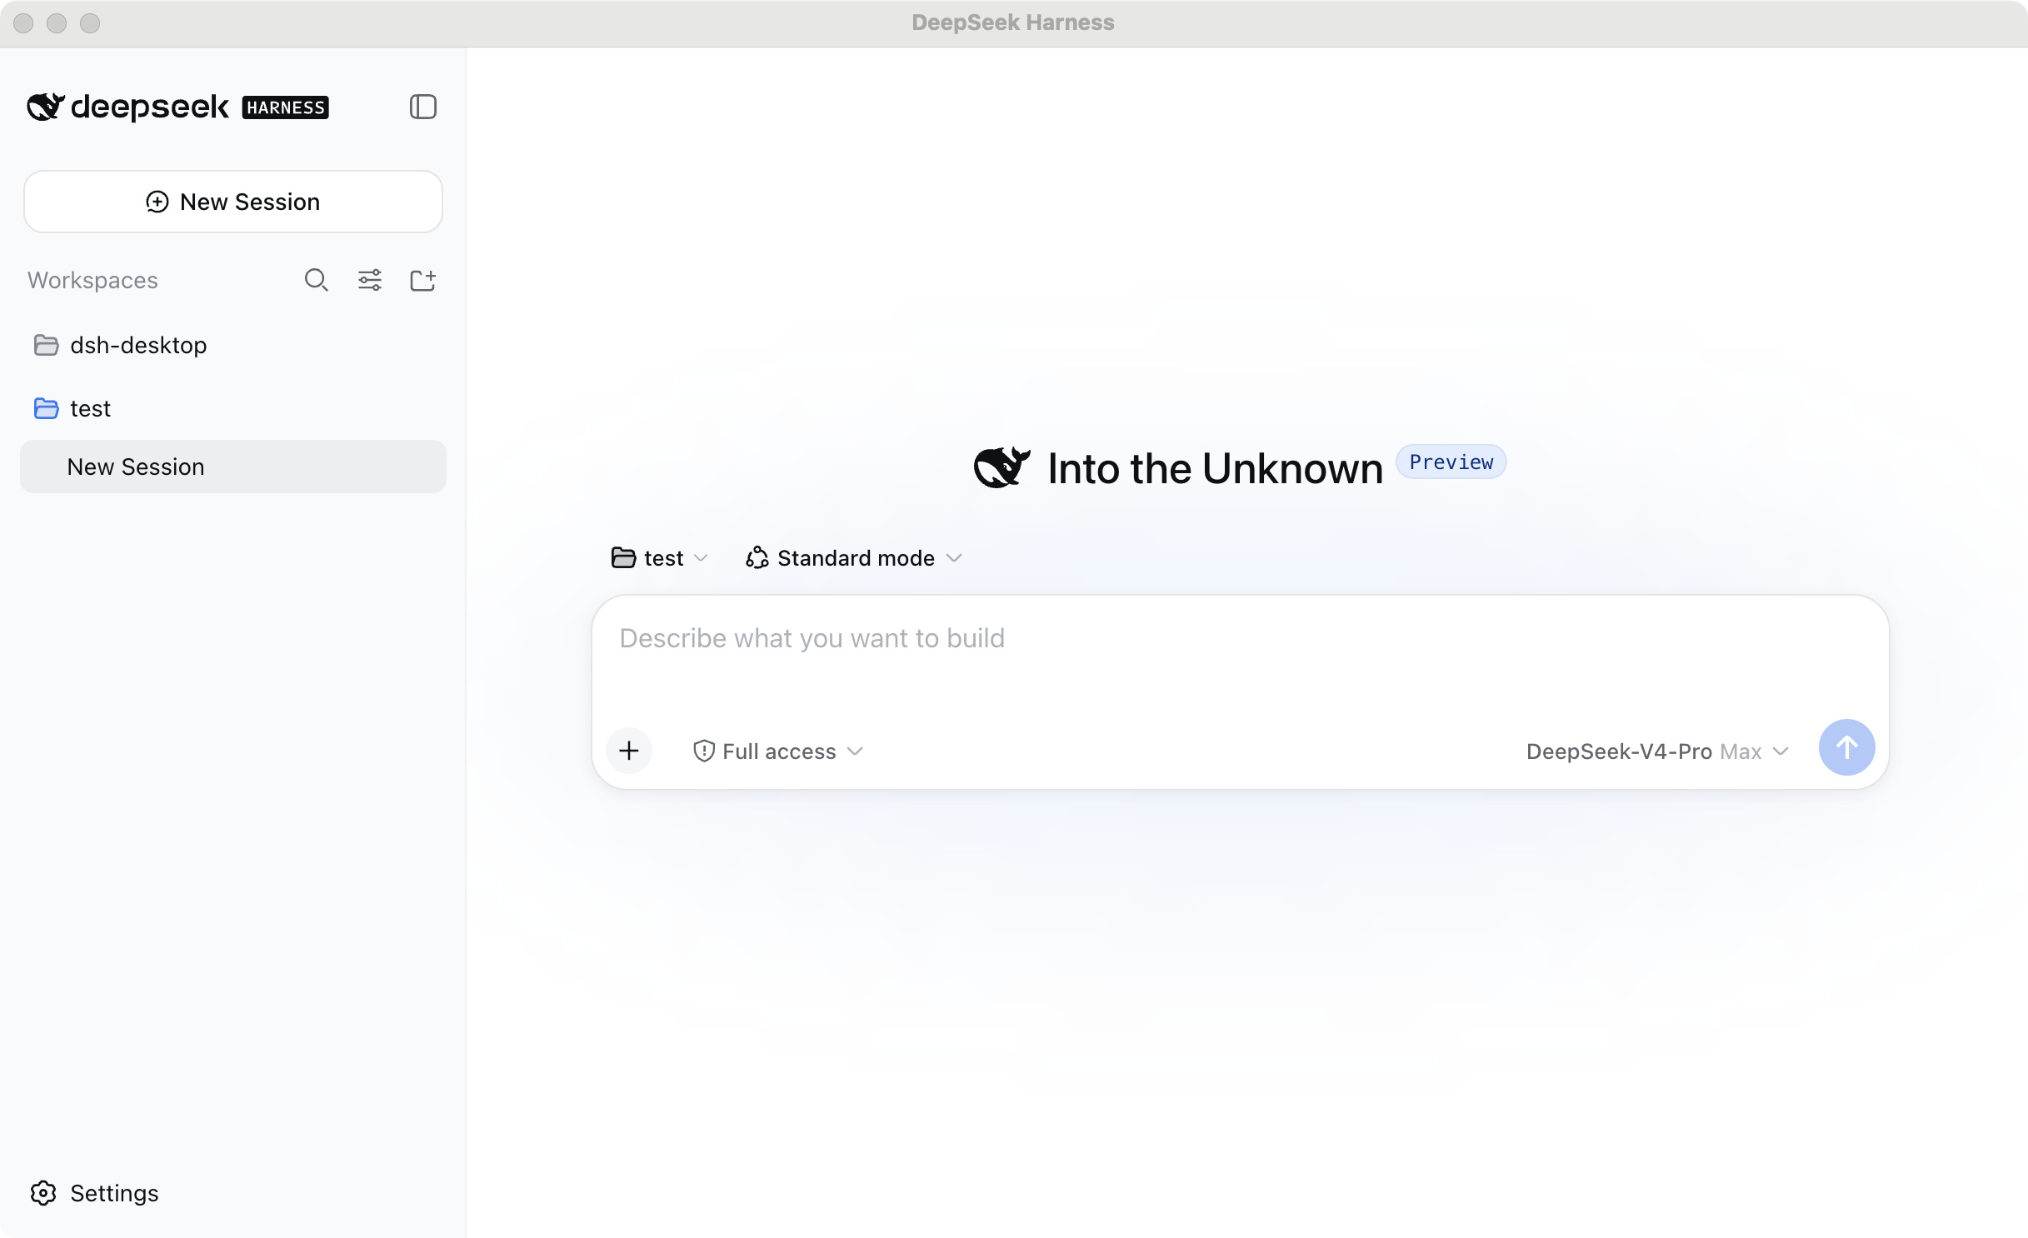The image size is (2028, 1238).
Task: Open the New Session entry under test
Action: [233, 467]
